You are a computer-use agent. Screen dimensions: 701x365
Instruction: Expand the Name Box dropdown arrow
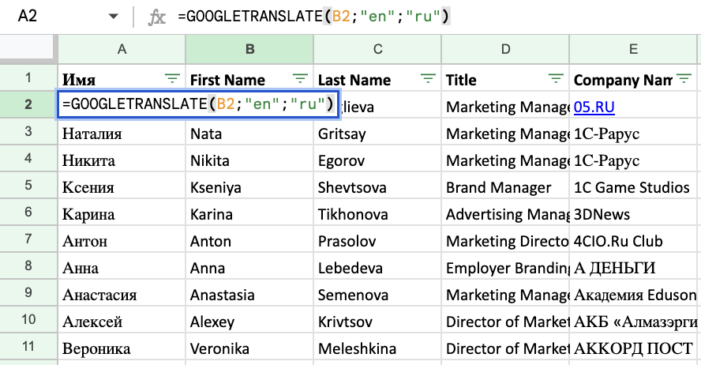click(114, 17)
